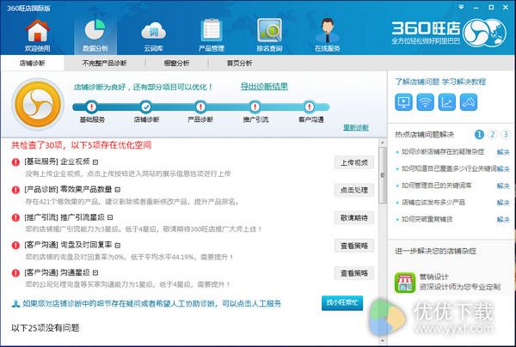Open 在线服务 support agent icon

(x=327, y=30)
